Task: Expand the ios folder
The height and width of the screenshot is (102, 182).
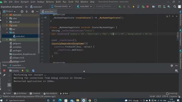Action: (7, 29)
